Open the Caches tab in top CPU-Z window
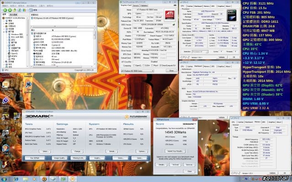Image resolution: width=292 pixels, height=182 pixels. pyautogui.click(x=190, y=6)
